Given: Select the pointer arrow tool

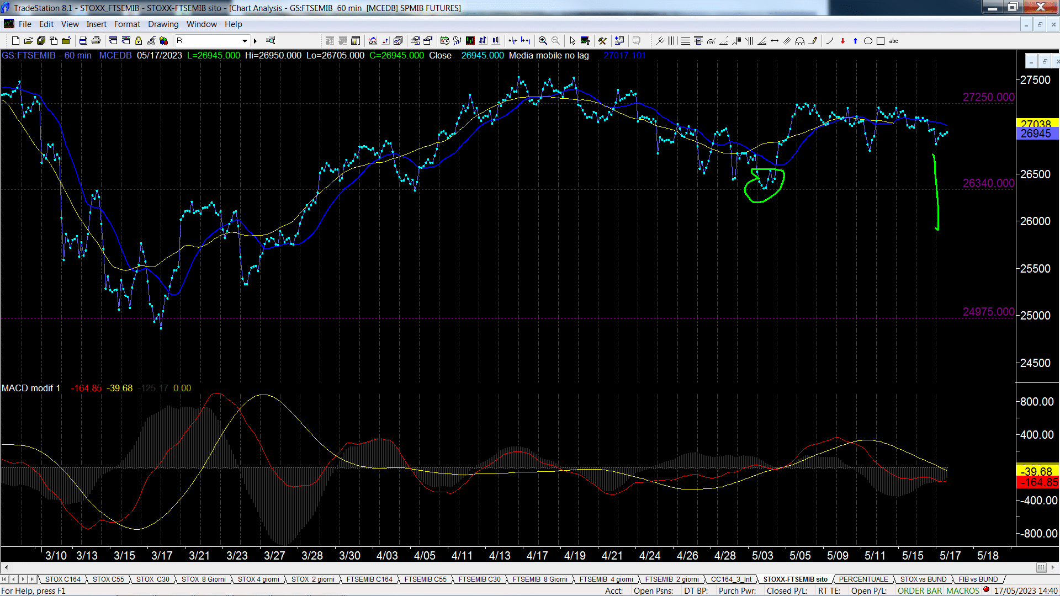Looking at the screenshot, I should (x=573, y=40).
